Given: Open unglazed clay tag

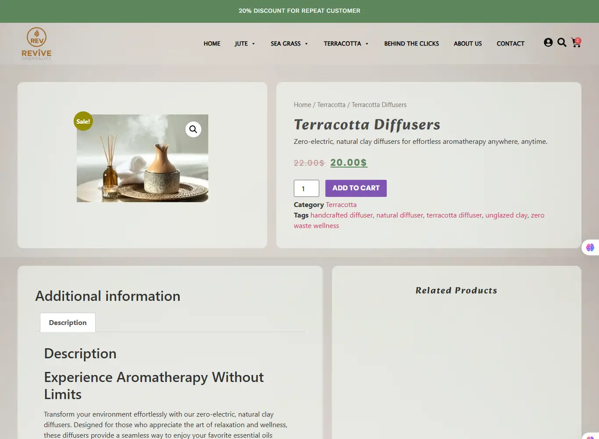Looking at the screenshot, I should (506, 215).
